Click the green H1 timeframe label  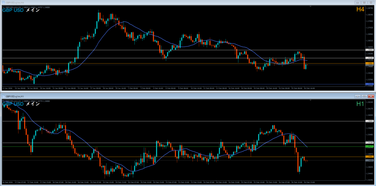tap(360, 104)
